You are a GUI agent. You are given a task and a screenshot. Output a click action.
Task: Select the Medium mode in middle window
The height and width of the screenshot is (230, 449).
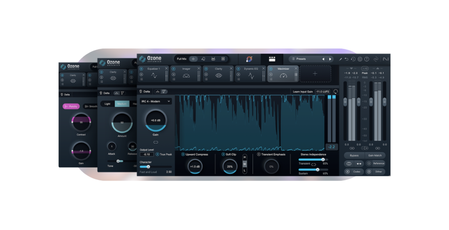[122, 104]
